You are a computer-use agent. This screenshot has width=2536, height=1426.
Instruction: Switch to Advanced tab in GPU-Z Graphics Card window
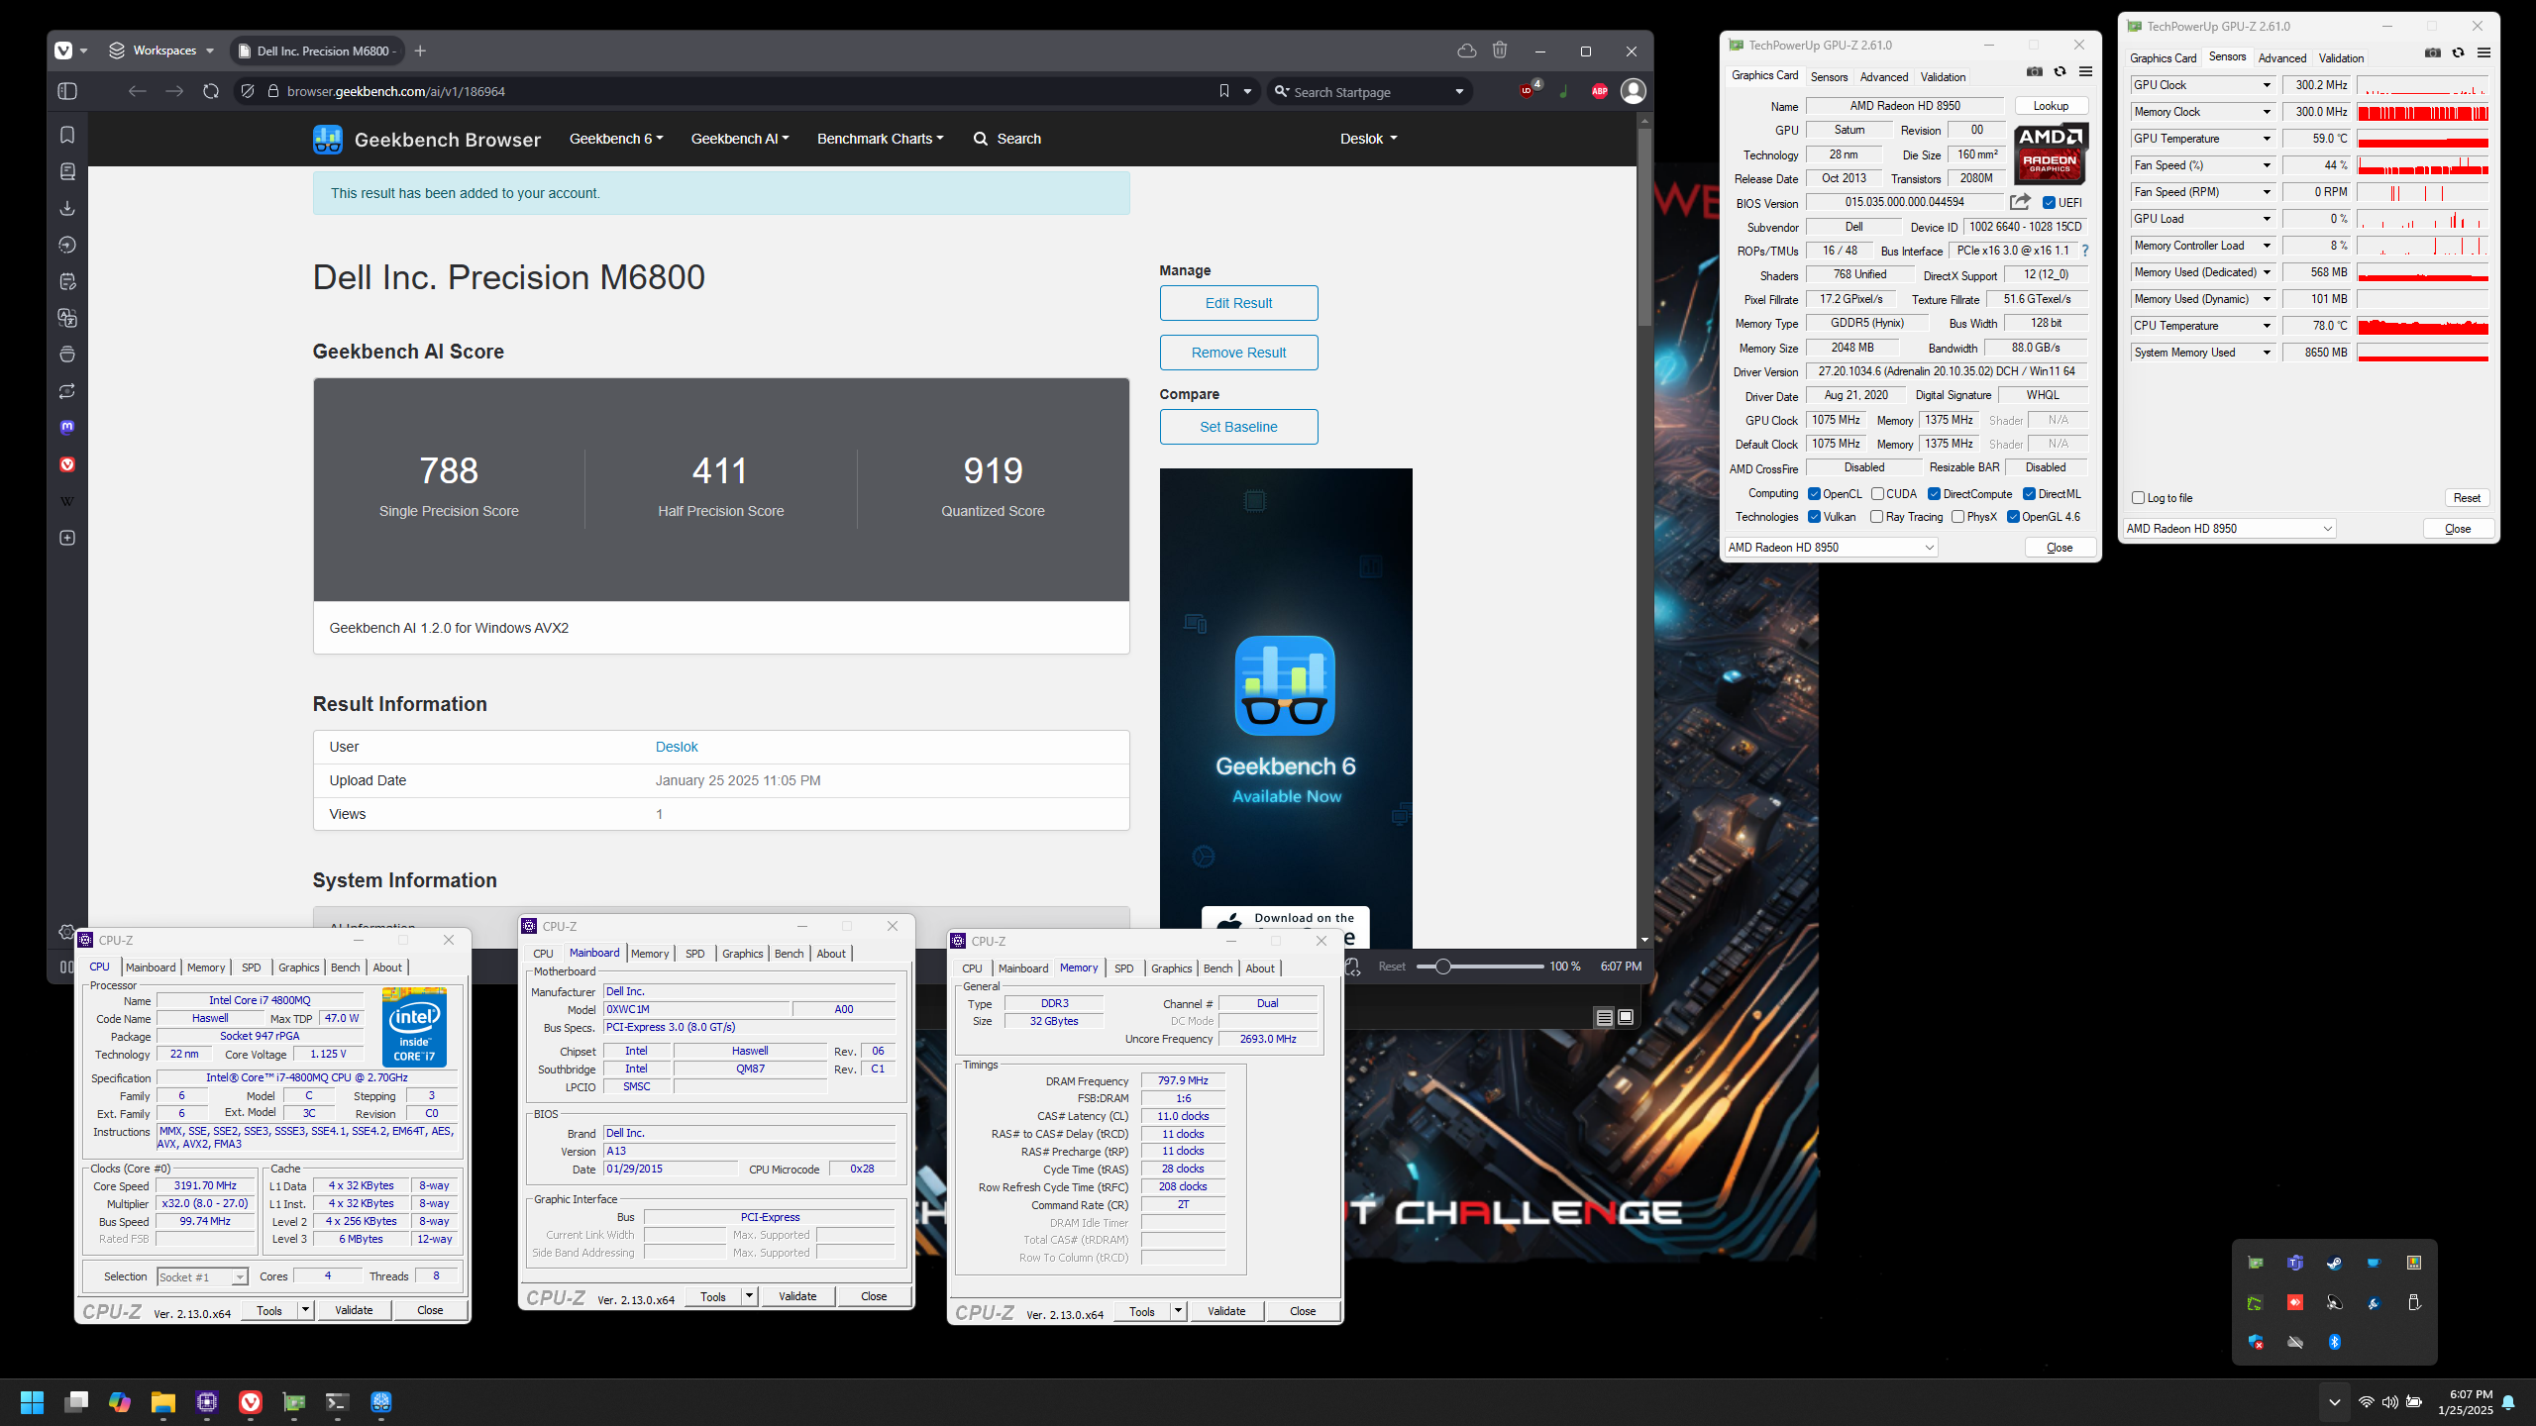point(1883,77)
